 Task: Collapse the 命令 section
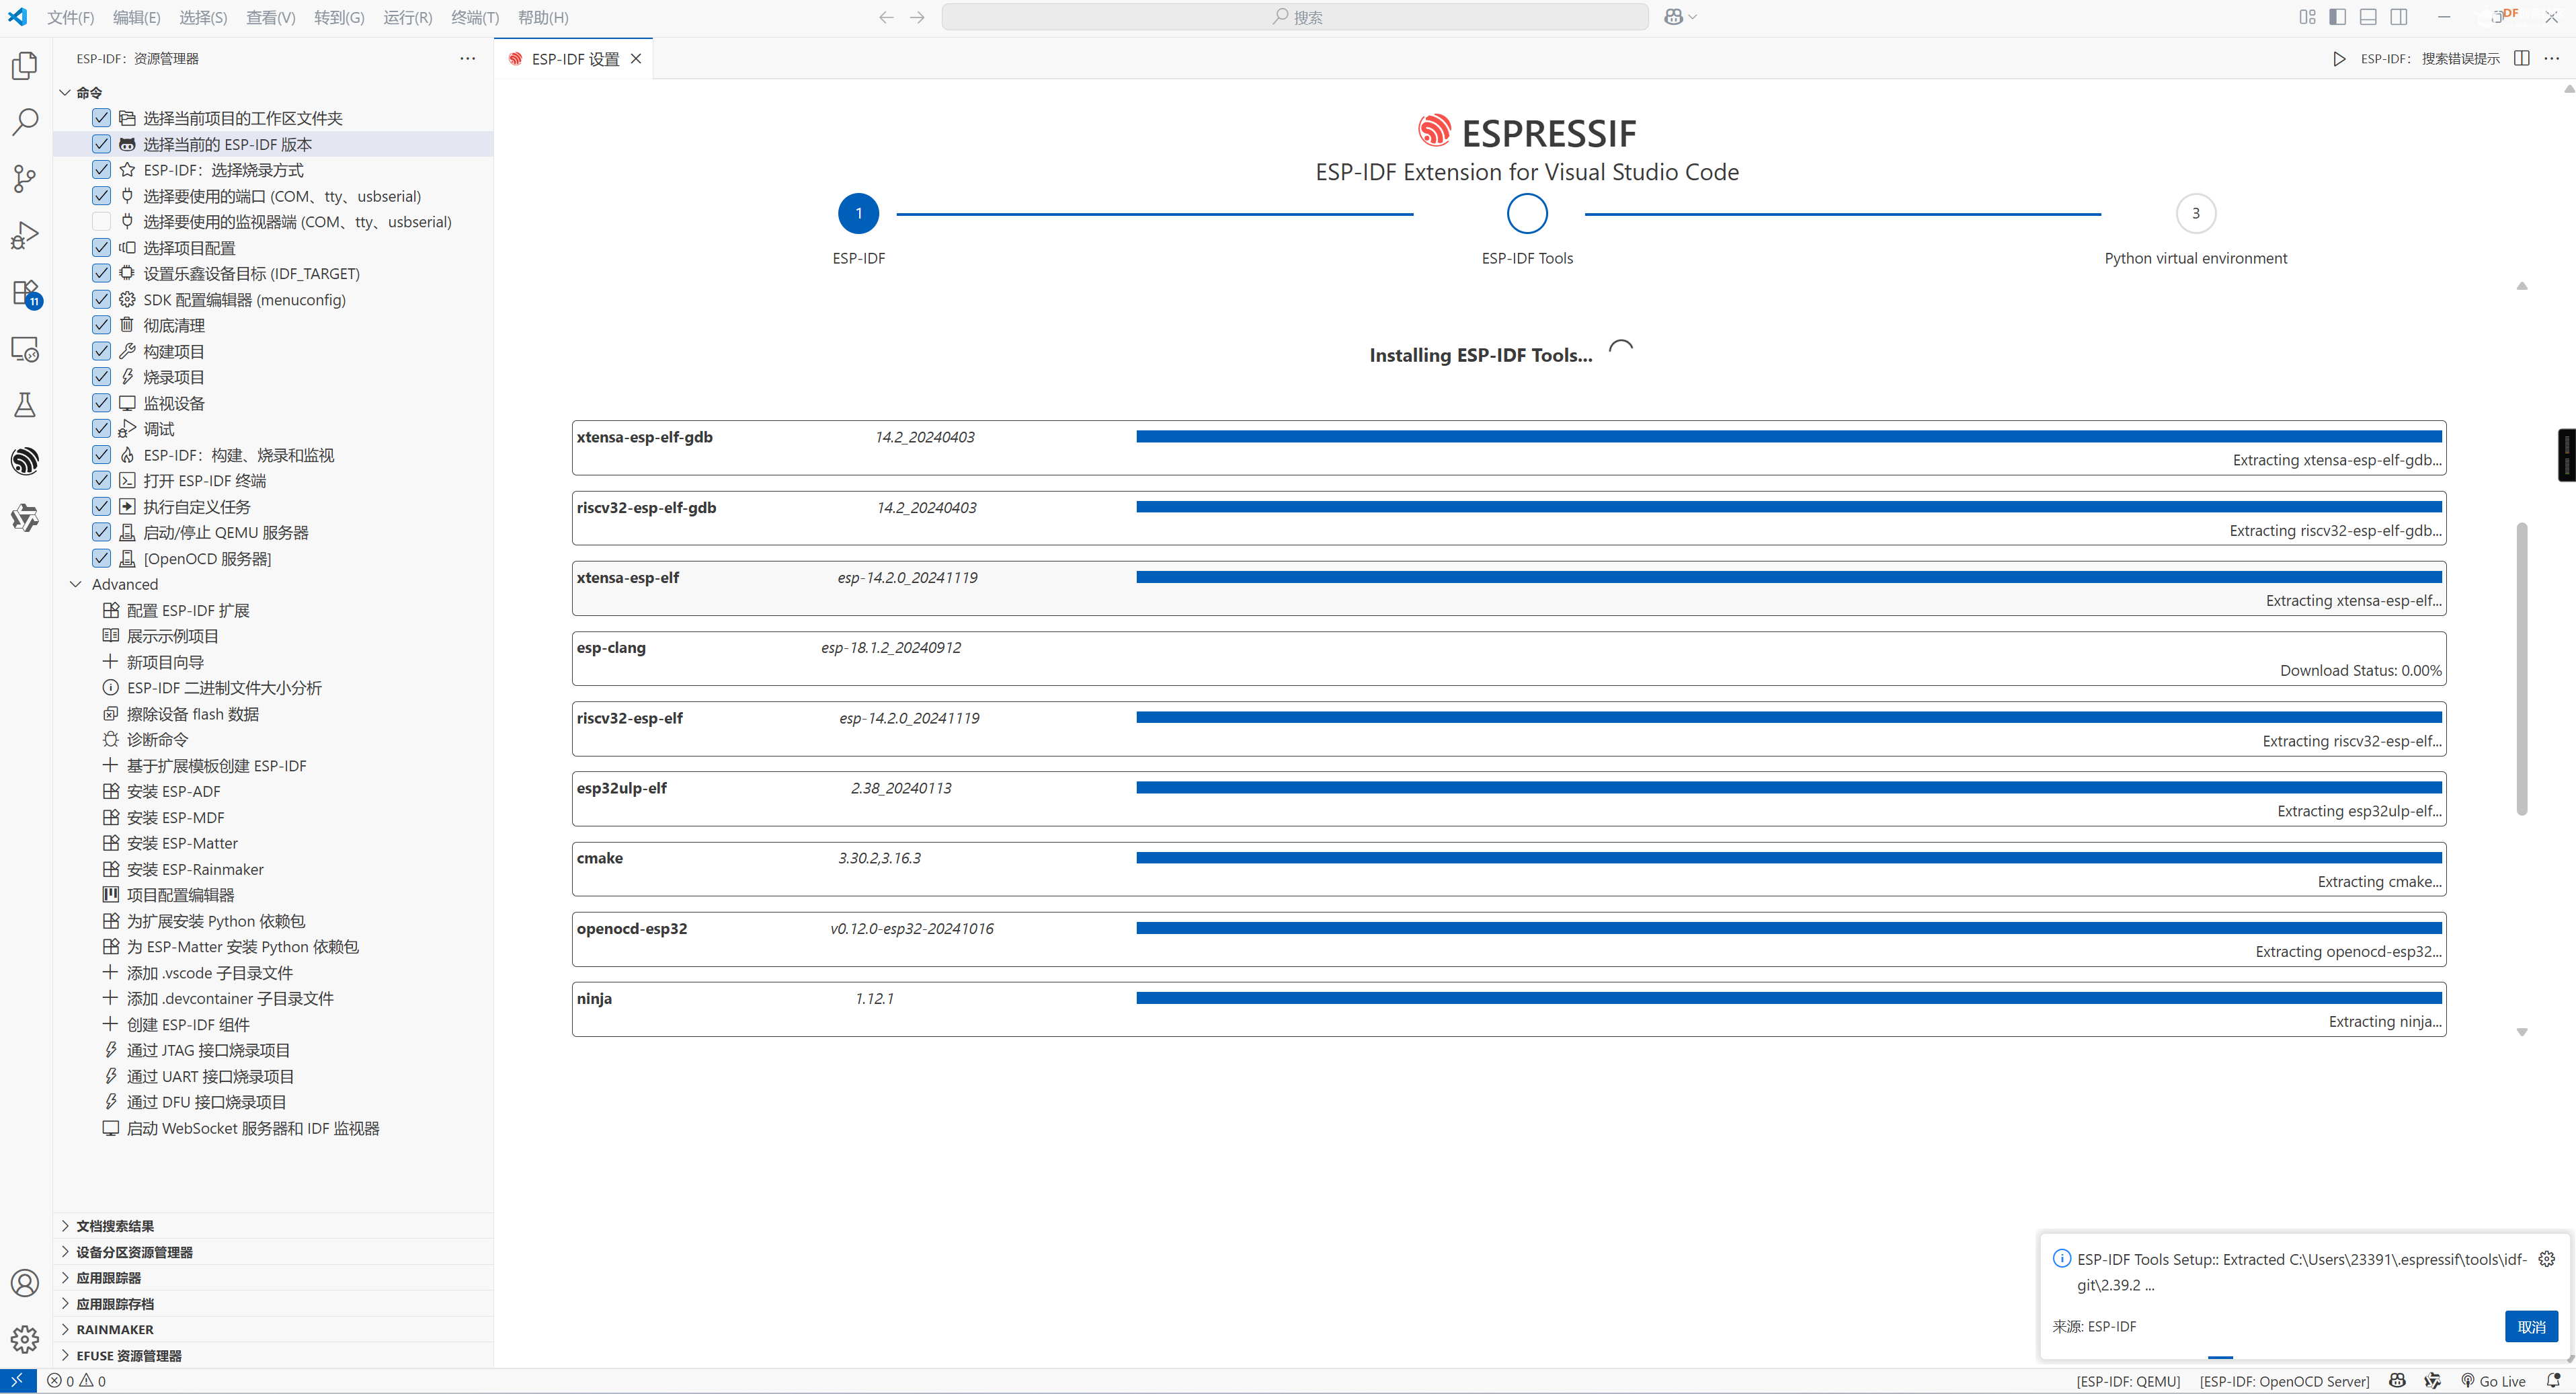click(x=66, y=92)
